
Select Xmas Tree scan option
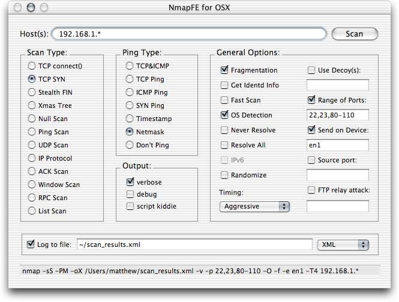32,105
